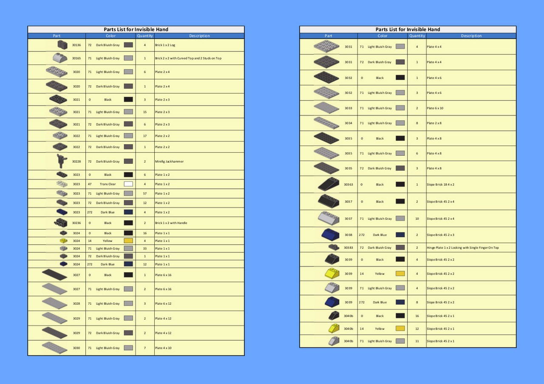Click the Plate 6 x 12 description
This screenshot has width=544, height=384.
(x=163, y=304)
